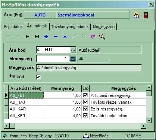Image resolution: width=156 pixels, height=140 pixels.
Task: Click the AUTO header code field
Action: pyautogui.click(x=40, y=15)
